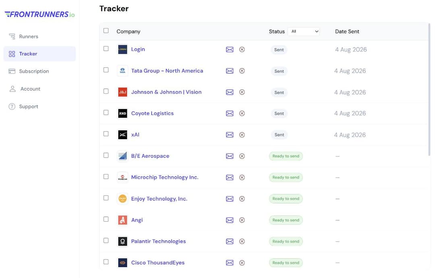This screenshot has width=435, height=278.
Task: Click the envelope icon for Coyote Logistics
Action: coord(230,113)
